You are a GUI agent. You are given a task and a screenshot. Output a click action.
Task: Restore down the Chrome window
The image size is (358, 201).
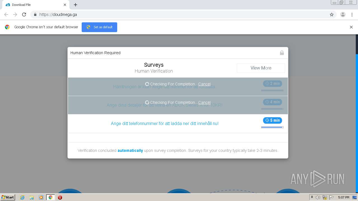pyautogui.click(x=341, y=3)
